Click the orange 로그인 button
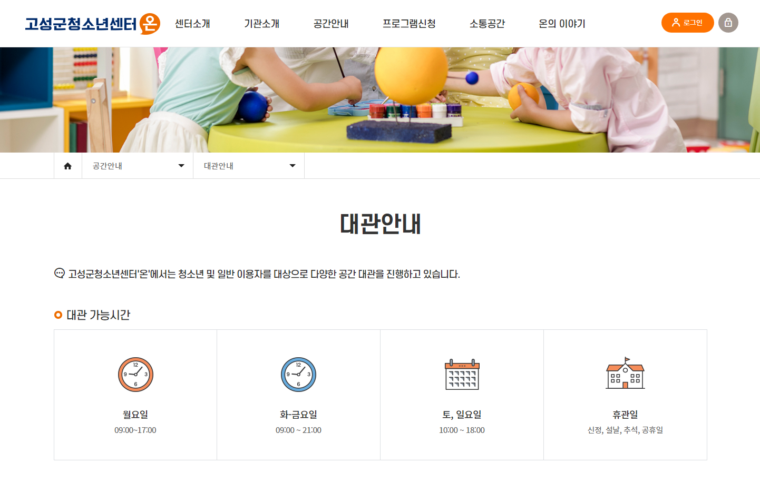The height and width of the screenshot is (484, 760). (x=687, y=23)
